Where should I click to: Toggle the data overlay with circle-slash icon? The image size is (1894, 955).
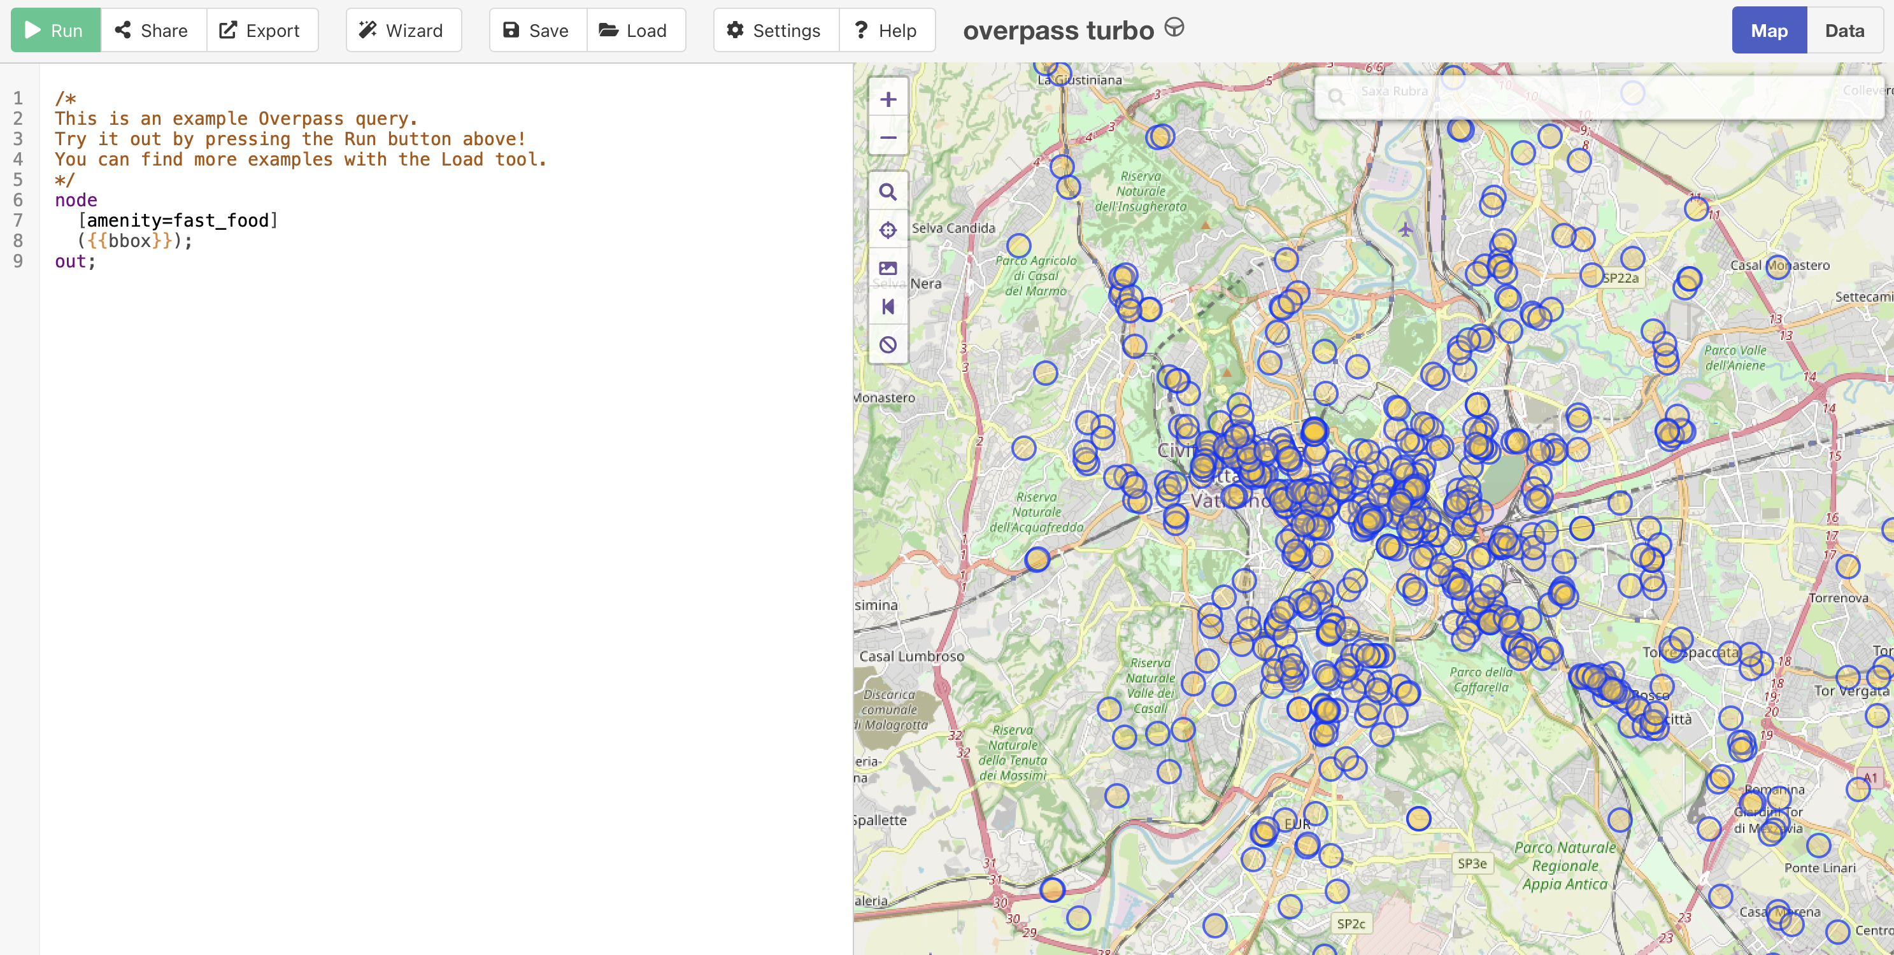887,345
